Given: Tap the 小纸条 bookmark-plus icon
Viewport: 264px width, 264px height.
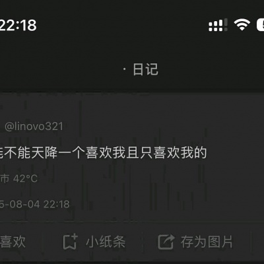Looking at the screenshot, I should click(71, 242).
